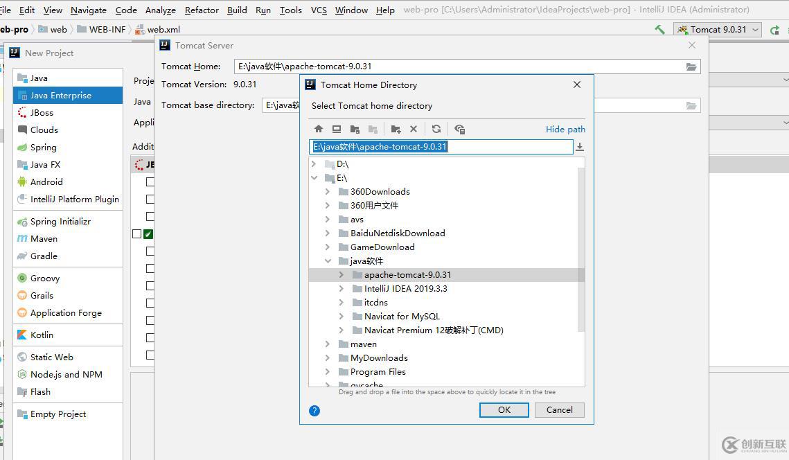Select the Gradle project type

[x=68, y=256]
